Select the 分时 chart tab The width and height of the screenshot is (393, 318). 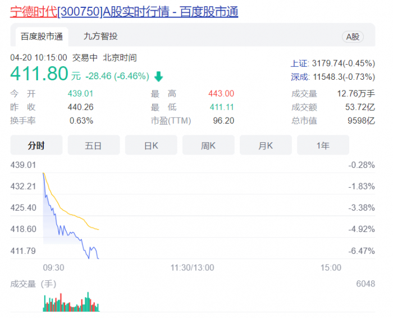[x=36, y=145]
